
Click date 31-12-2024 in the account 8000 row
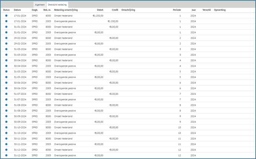20,150
